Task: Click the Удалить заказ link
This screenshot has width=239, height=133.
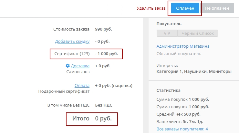Action: point(151,8)
